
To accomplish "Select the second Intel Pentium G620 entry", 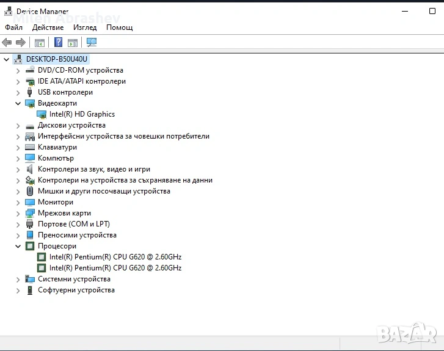I will 115,268.
